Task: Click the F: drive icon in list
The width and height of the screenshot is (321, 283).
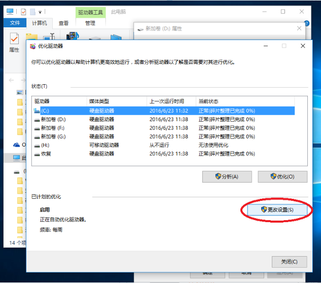Action: [37, 129]
